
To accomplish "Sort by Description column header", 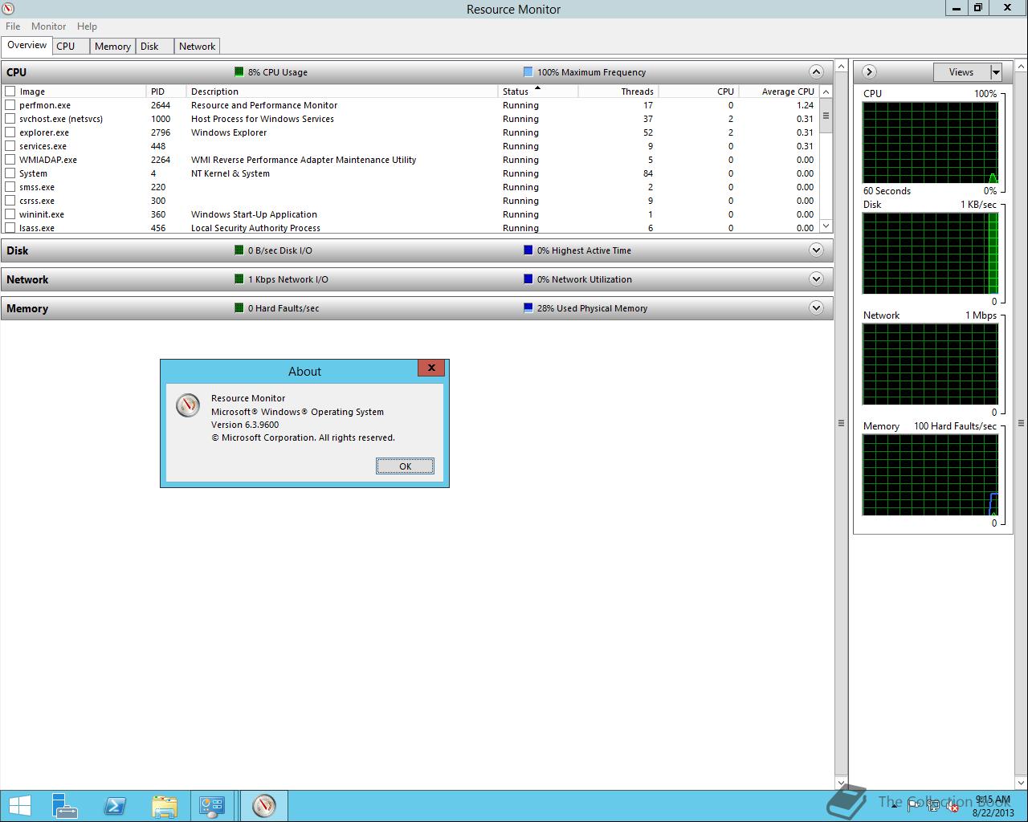I will [x=342, y=92].
